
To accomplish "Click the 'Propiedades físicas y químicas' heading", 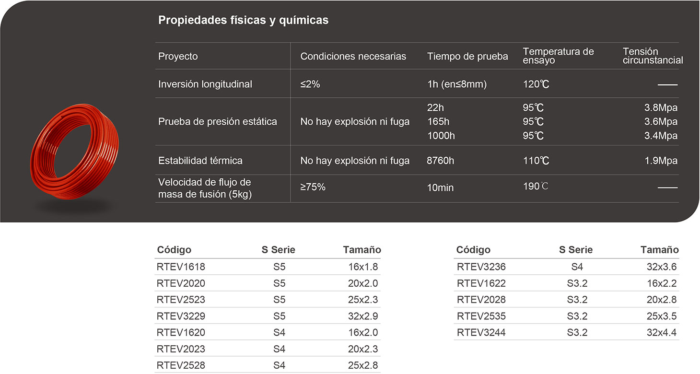I will [x=243, y=20].
